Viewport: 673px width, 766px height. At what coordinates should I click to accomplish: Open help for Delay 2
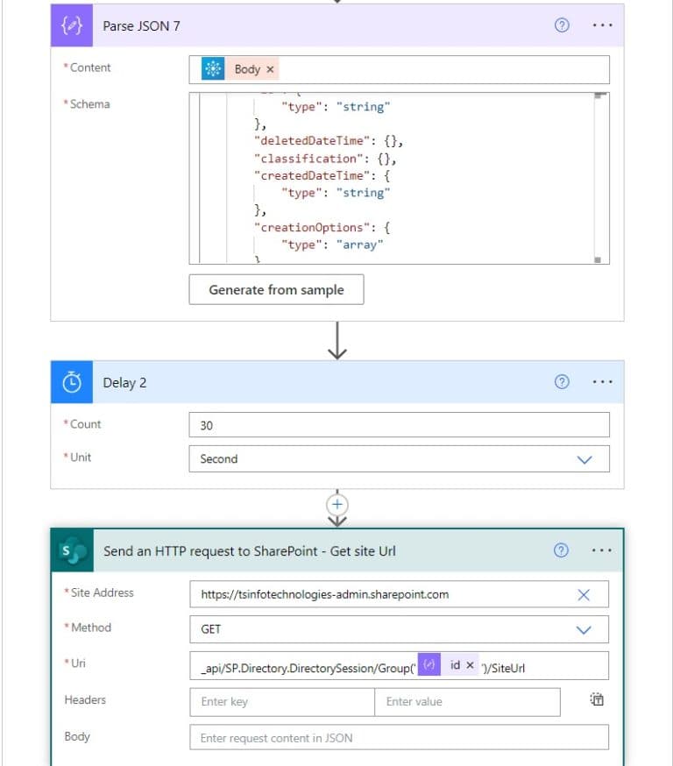point(562,381)
